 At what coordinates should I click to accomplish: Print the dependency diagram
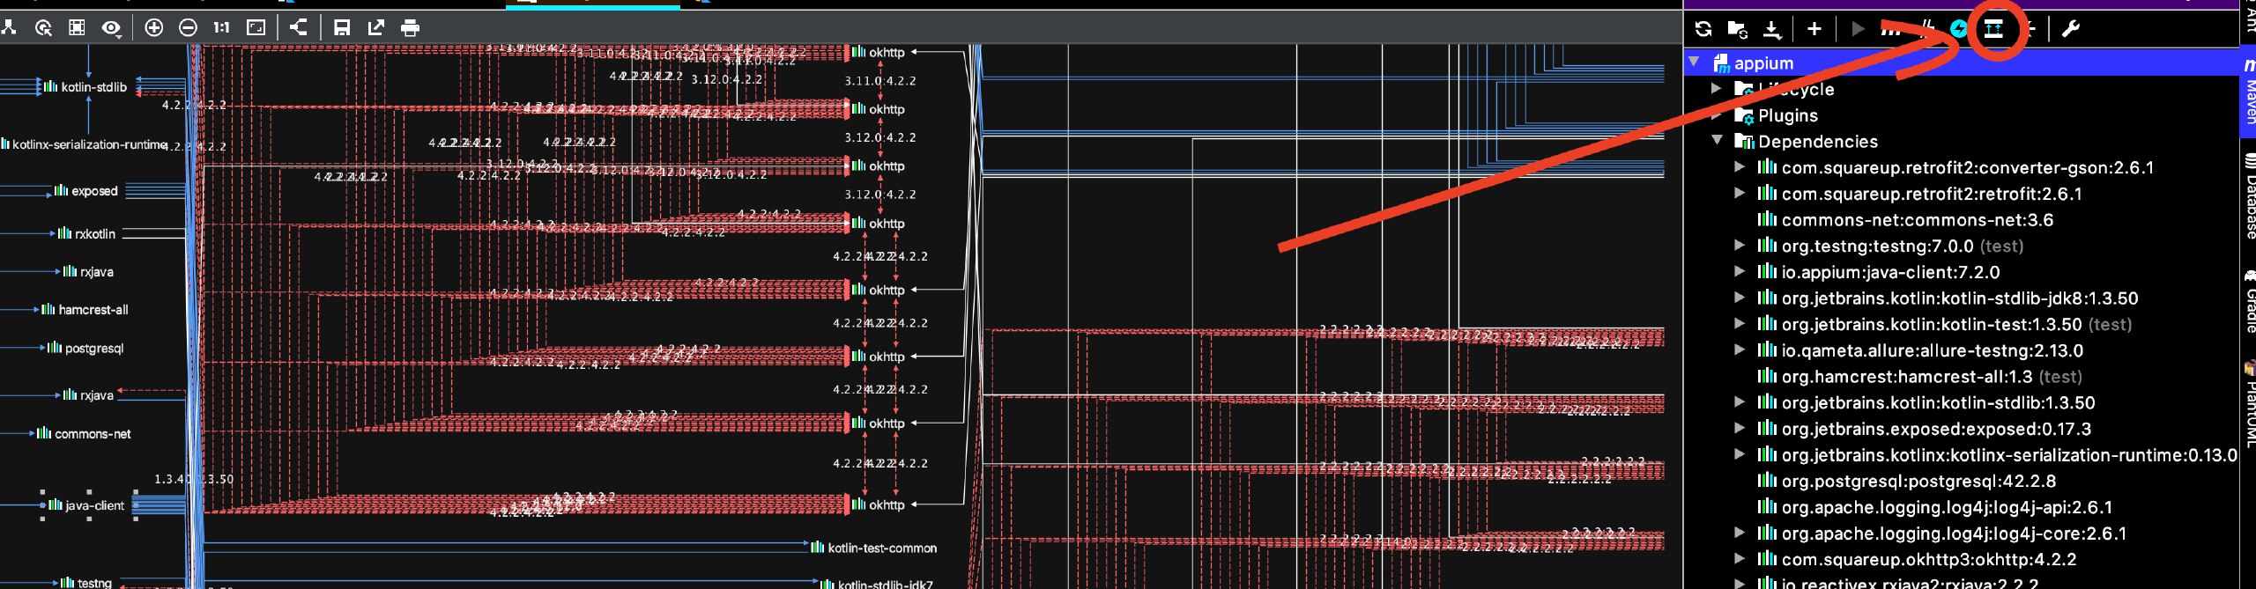click(410, 28)
